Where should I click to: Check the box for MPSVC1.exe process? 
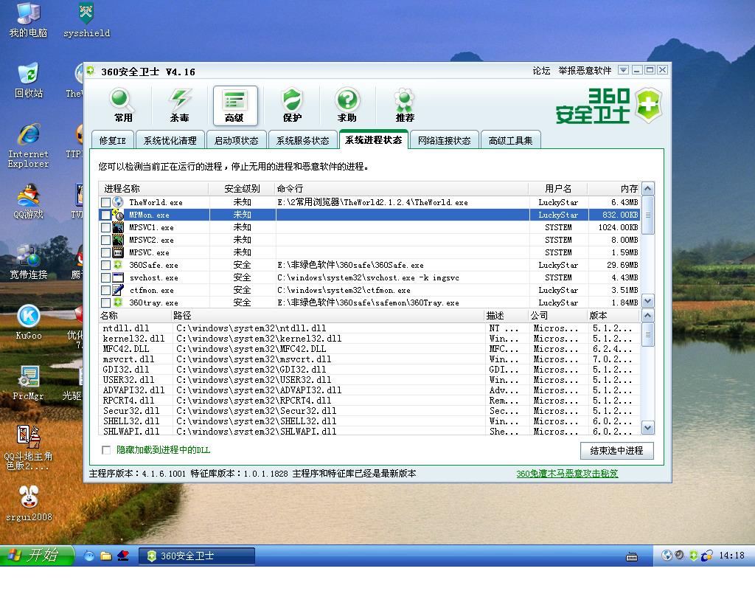(x=105, y=227)
